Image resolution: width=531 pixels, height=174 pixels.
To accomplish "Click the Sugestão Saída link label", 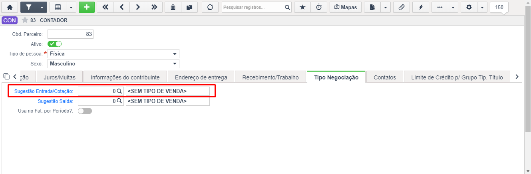I will [56, 101].
